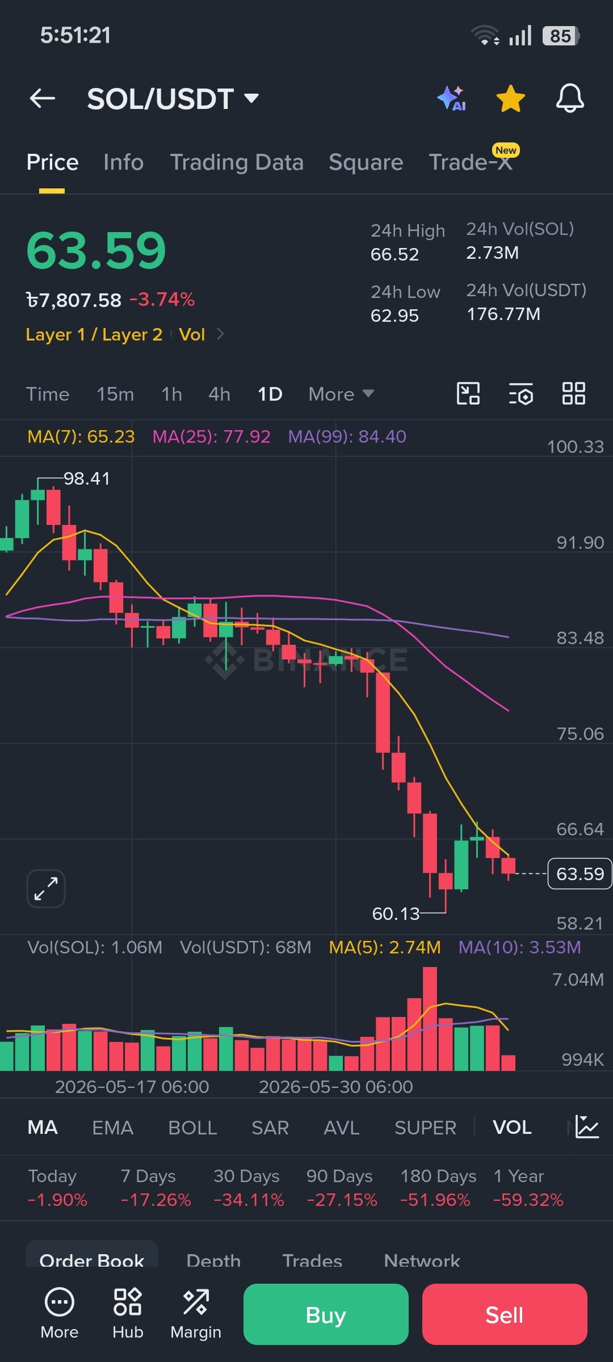Tap the 98.41 high price marker

pos(86,478)
